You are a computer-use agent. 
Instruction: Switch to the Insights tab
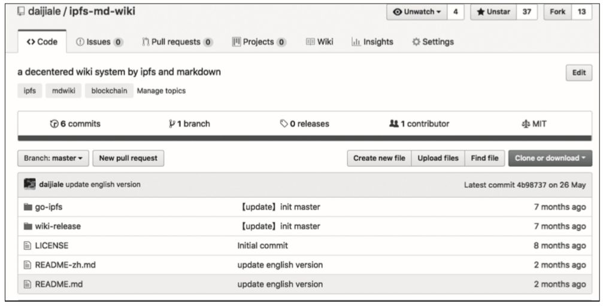[x=372, y=42]
